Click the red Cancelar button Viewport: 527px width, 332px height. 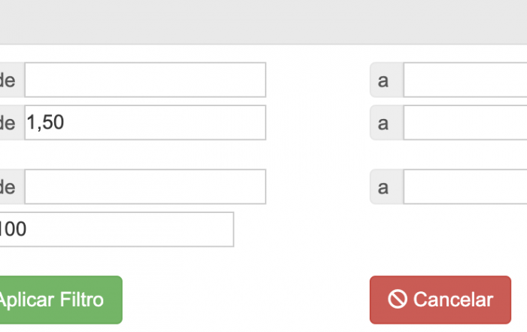tap(440, 300)
